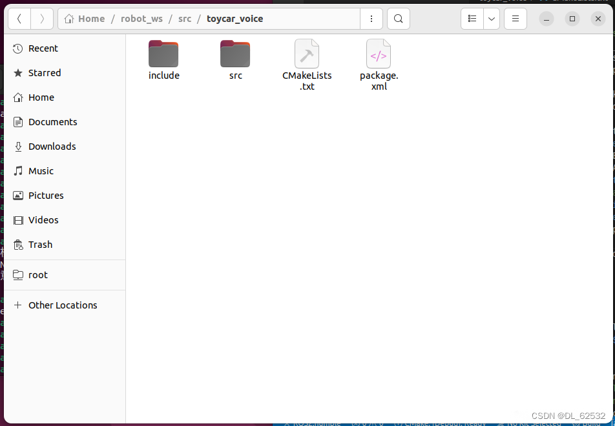Open Documents in the sidebar
Viewport: 615px width, 426px height.
[65, 122]
